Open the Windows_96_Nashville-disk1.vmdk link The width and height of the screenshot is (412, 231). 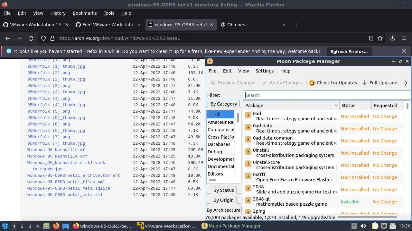coord(66,163)
